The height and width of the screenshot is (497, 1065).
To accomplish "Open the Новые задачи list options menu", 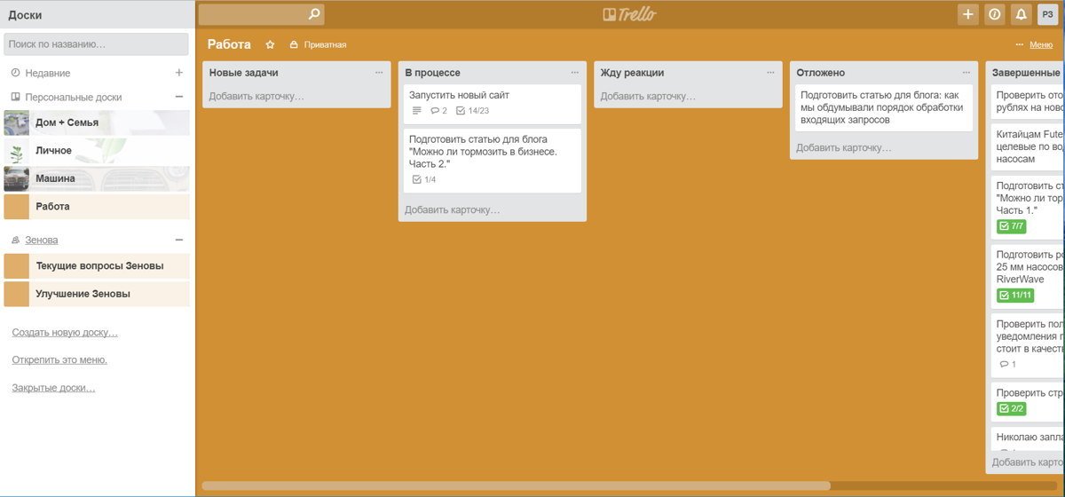I will pyautogui.click(x=379, y=73).
